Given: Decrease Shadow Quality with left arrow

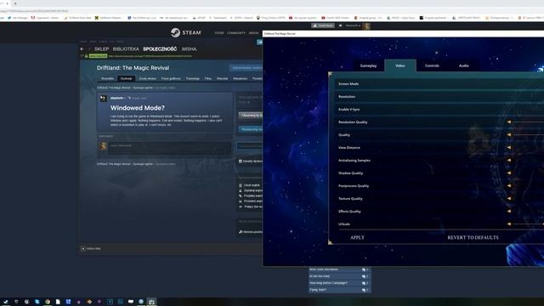Looking at the screenshot, I should tap(509, 173).
